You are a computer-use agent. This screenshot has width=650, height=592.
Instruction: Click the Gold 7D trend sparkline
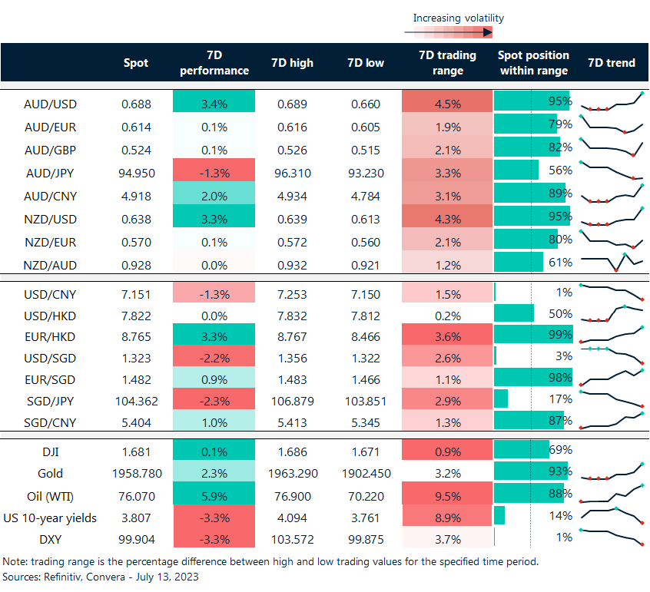612,472
